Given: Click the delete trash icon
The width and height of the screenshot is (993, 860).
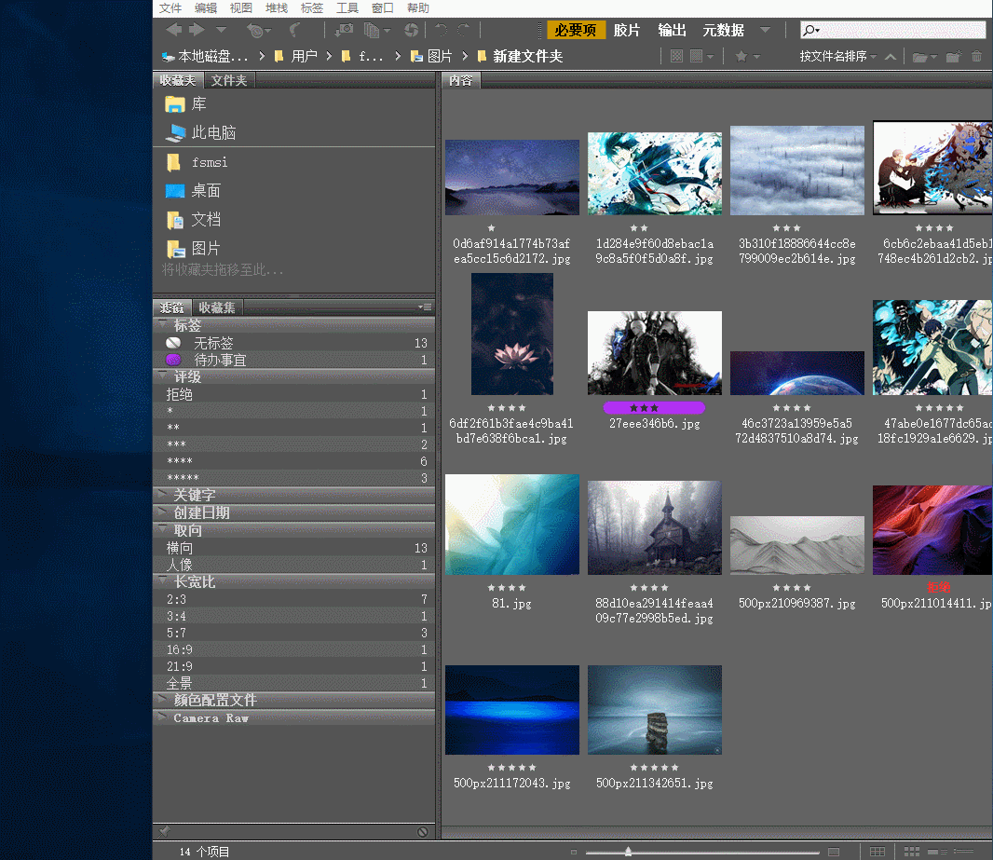Looking at the screenshot, I should (x=976, y=57).
